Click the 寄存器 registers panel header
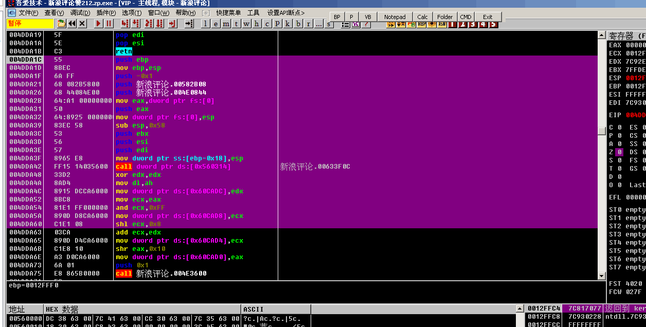Viewport: 646px width, 327px height. [x=626, y=35]
